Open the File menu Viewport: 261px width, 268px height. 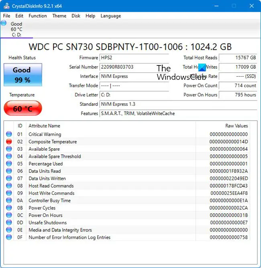click(x=7, y=16)
